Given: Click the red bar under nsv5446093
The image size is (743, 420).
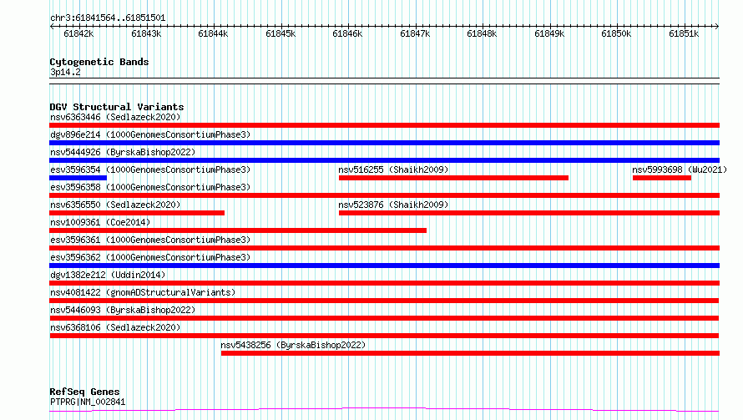Looking at the screenshot, I should tap(384, 318).
